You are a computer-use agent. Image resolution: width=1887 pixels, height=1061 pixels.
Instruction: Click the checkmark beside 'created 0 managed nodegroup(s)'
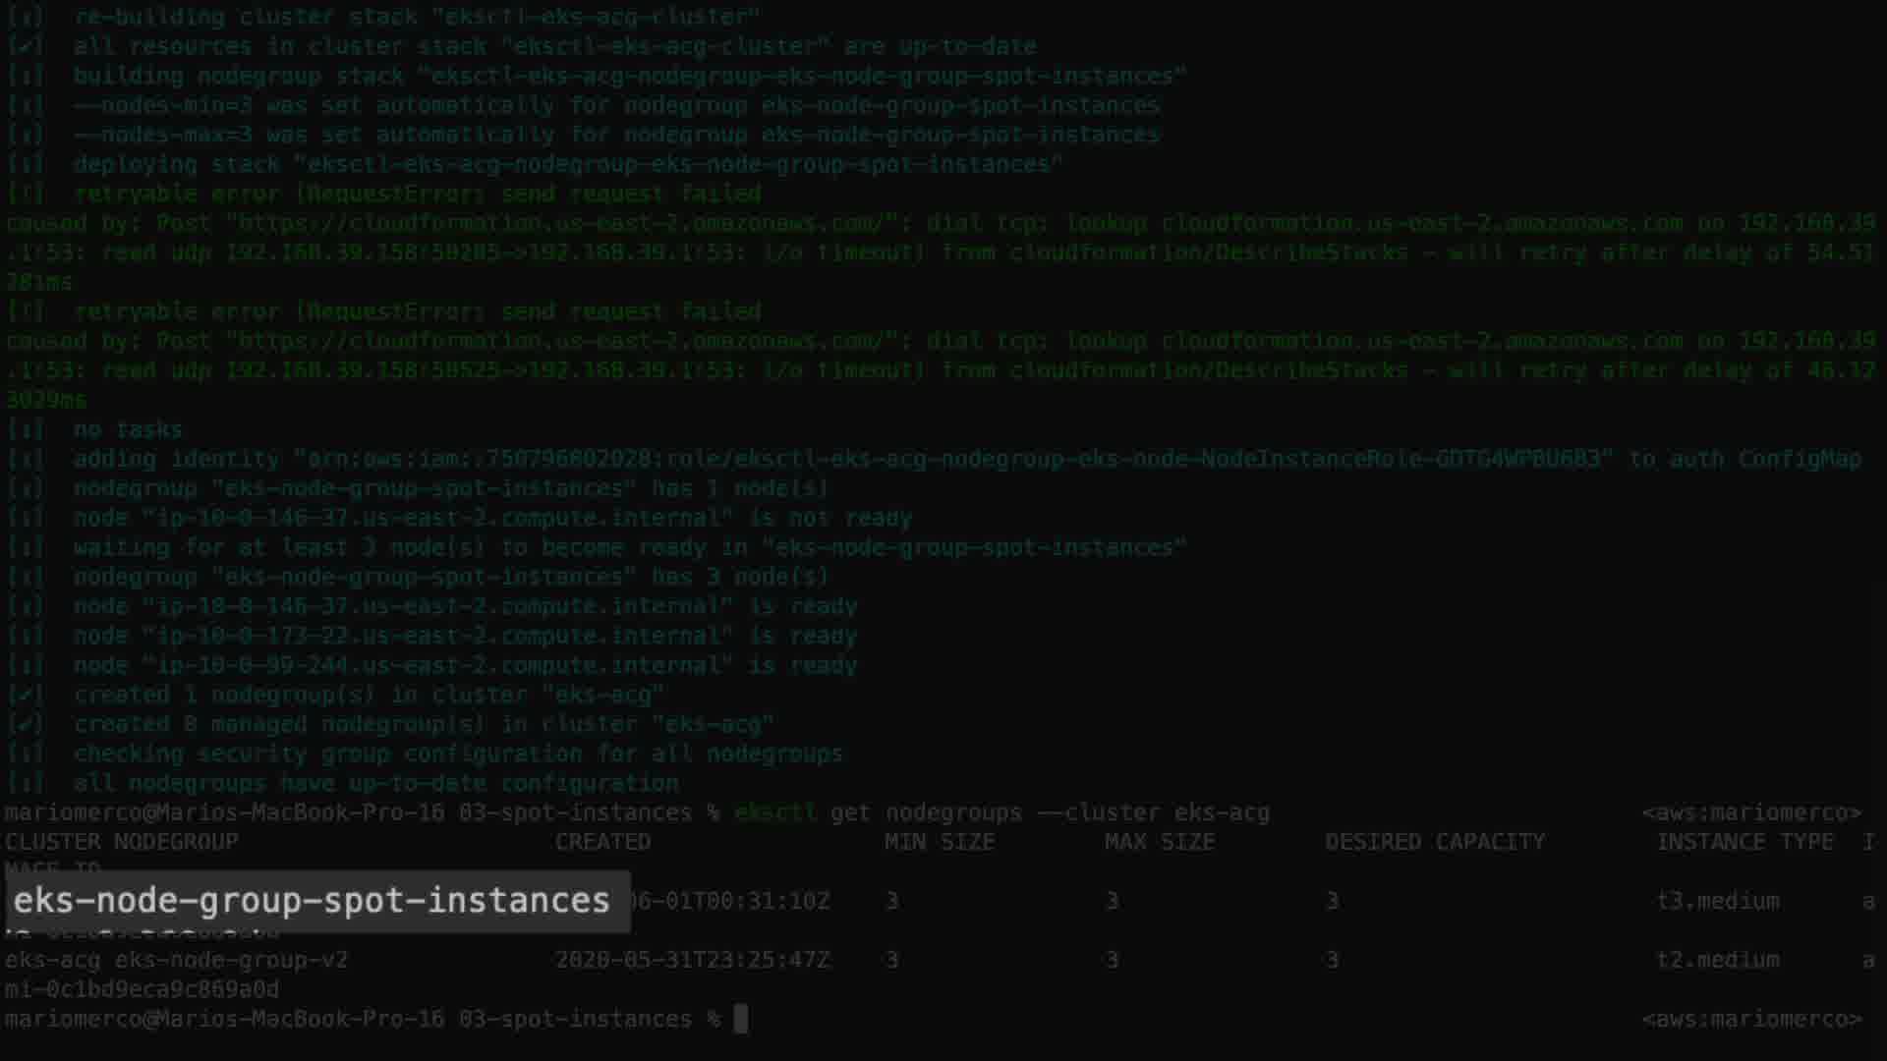pos(26,724)
